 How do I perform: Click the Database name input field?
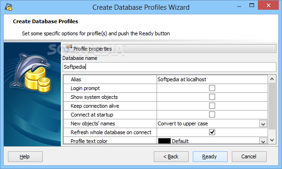(170, 67)
